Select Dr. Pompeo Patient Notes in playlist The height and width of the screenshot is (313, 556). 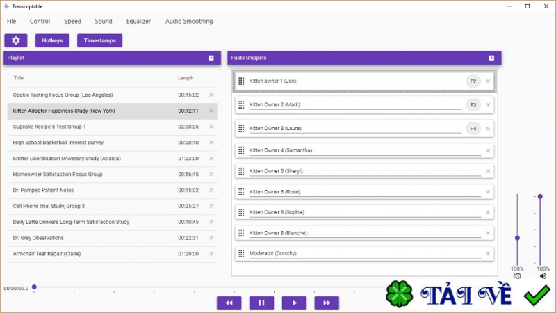[112, 190]
